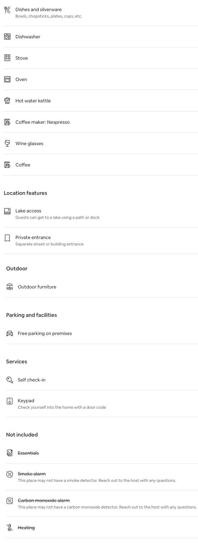Click the Dishwasher icon

[7, 37]
